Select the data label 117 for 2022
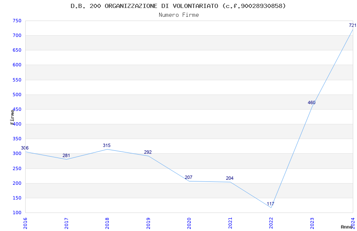 (x=270, y=204)
